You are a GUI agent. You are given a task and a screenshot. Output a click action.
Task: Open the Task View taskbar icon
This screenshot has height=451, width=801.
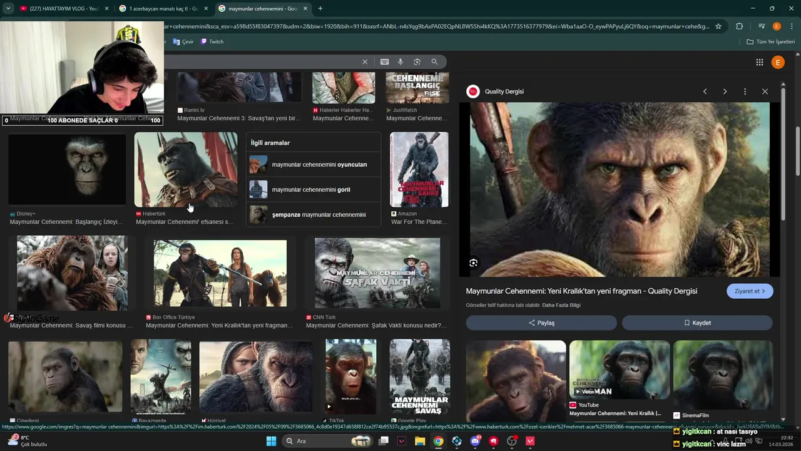pyautogui.click(x=384, y=441)
